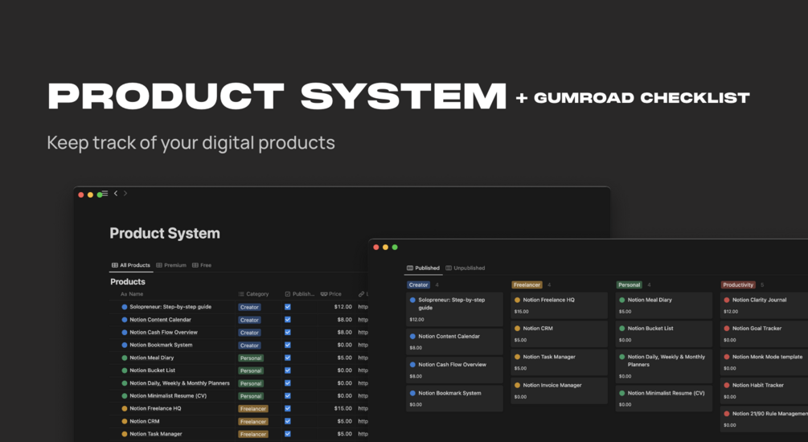This screenshot has width=808, height=442.
Task: Click the red dot icon on Notion Monk Mode template card
Action: [x=727, y=357]
